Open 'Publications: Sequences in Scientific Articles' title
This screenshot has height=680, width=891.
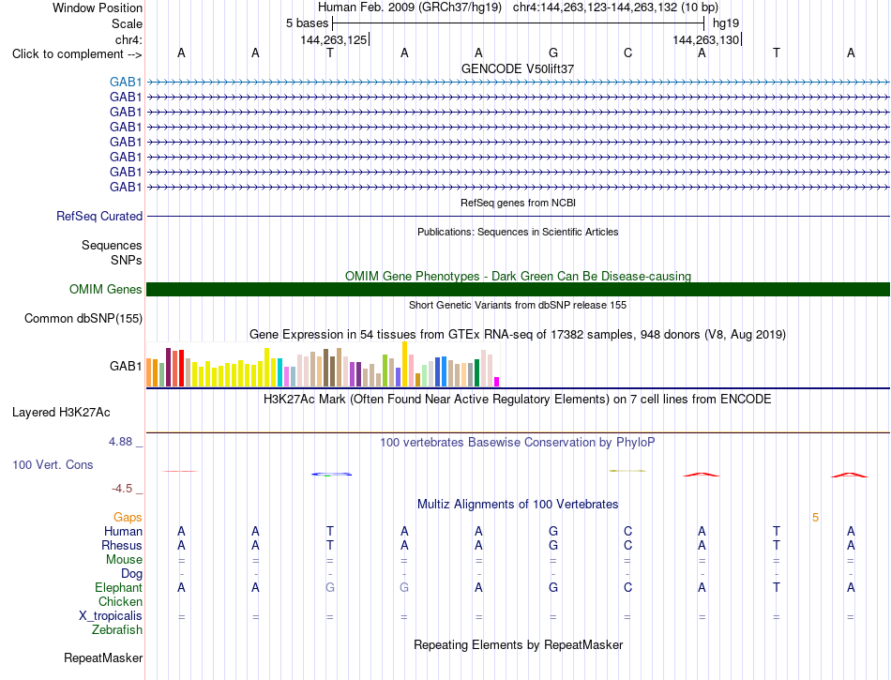pos(518,232)
